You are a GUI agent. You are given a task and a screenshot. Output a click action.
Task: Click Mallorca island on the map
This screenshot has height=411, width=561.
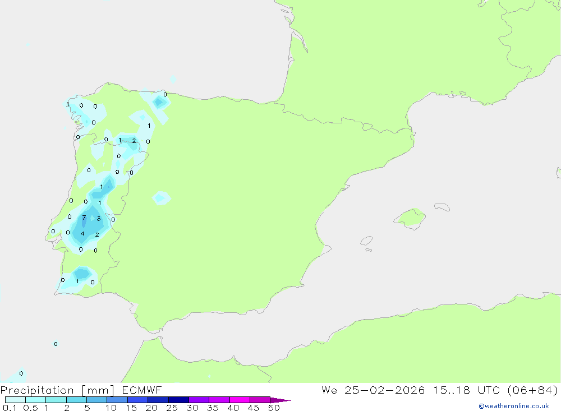410,218
